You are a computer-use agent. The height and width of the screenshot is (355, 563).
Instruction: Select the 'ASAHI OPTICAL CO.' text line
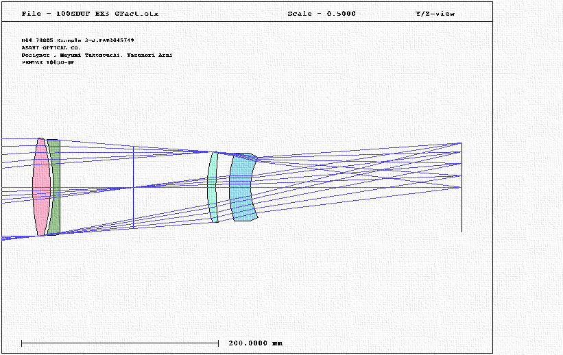coord(51,47)
